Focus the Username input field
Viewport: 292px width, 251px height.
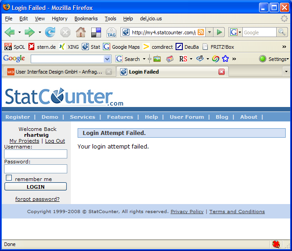36,154
